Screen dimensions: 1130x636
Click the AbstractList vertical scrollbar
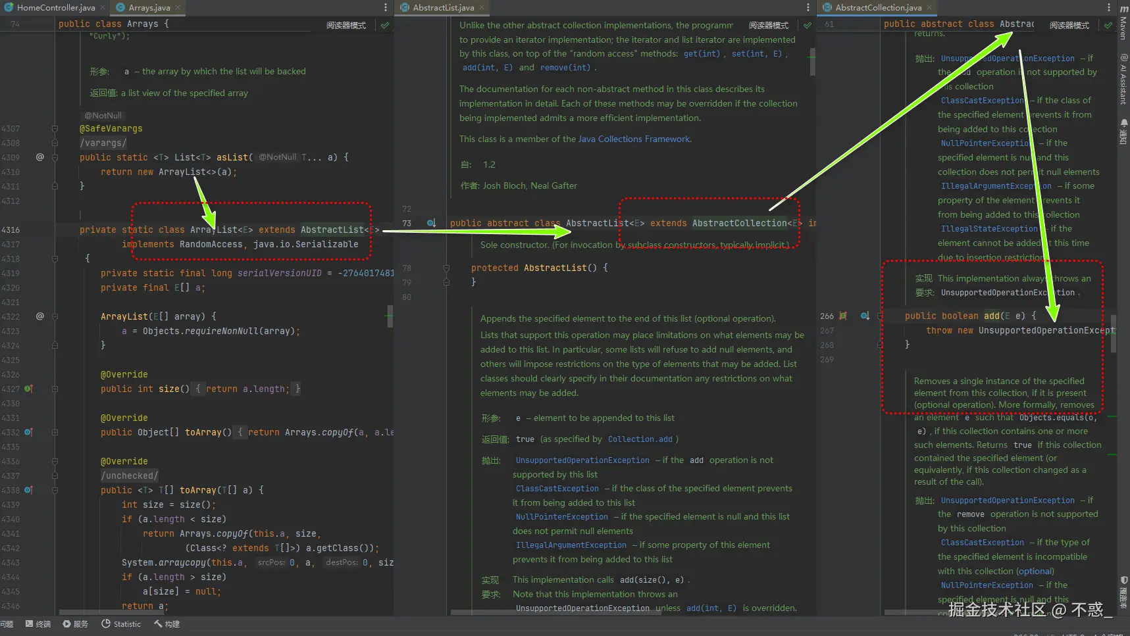point(812,62)
